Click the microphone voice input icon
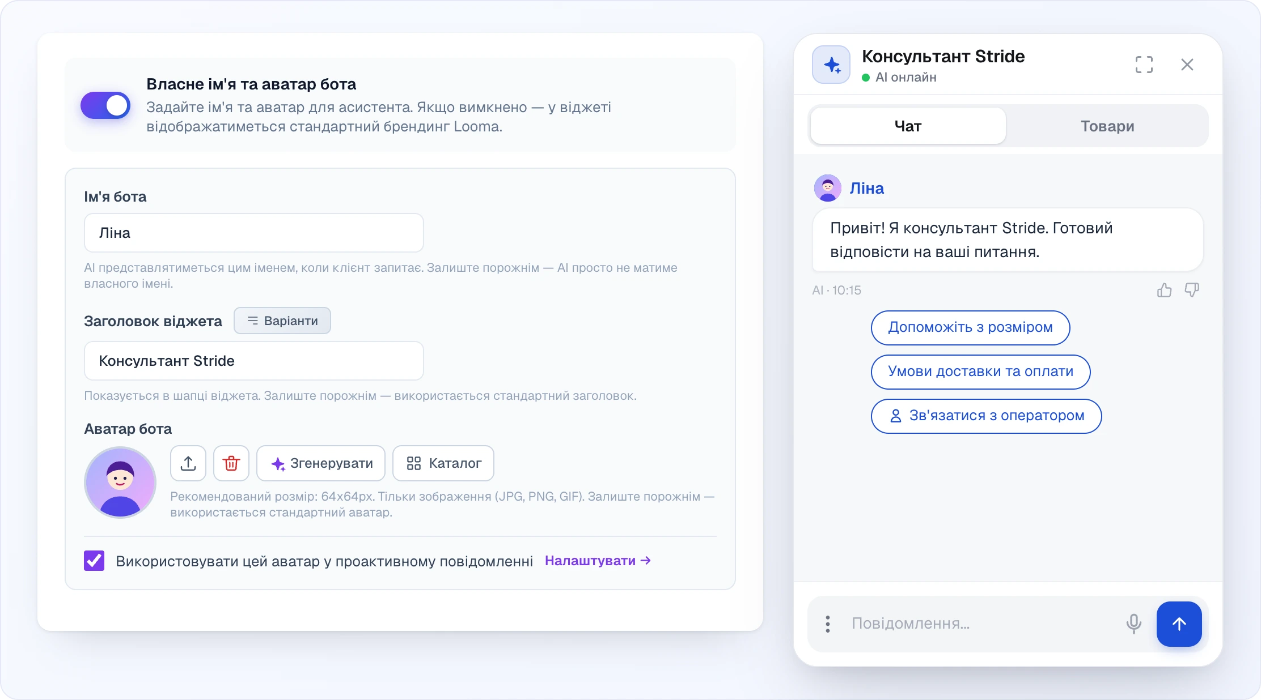 click(1133, 624)
